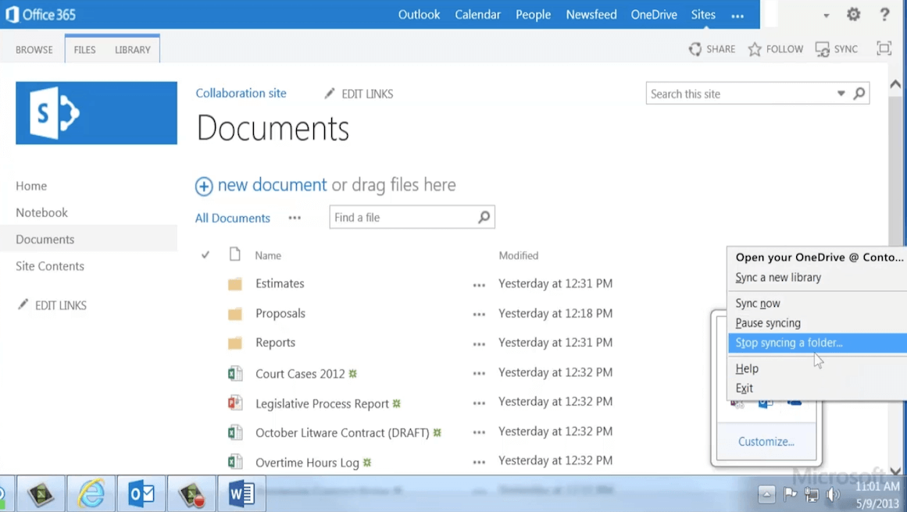
Task: Click Customize in the tray popup
Action: click(x=766, y=442)
